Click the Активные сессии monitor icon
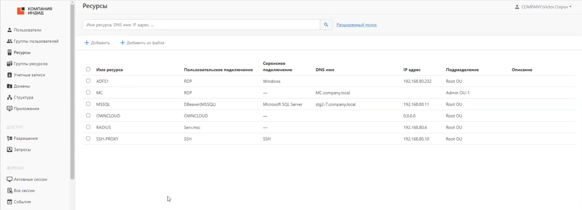This screenshot has height=210, width=582. coord(9,179)
